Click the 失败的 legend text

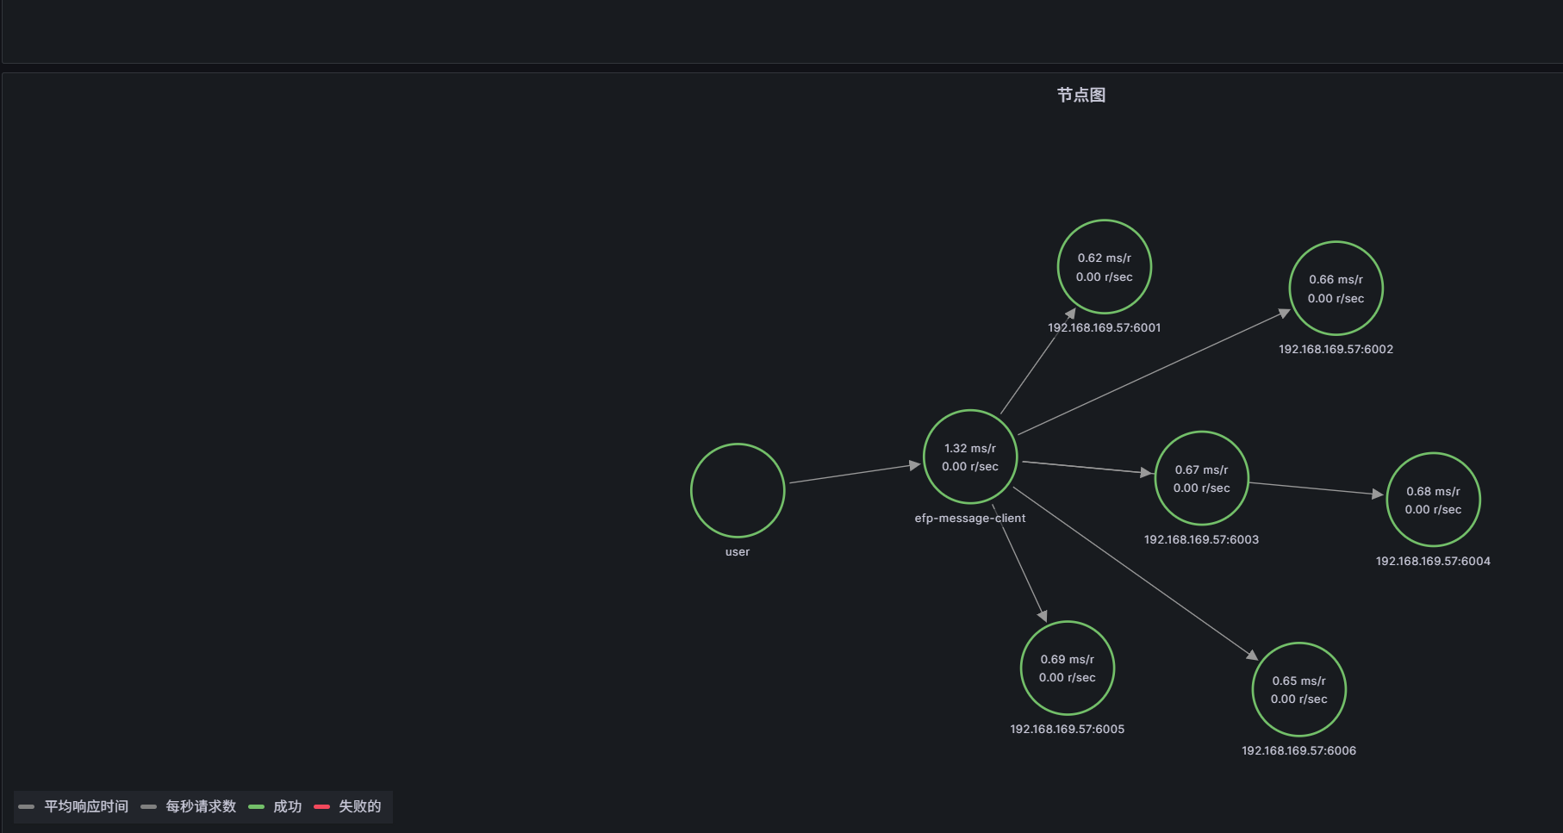coord(360,806)
